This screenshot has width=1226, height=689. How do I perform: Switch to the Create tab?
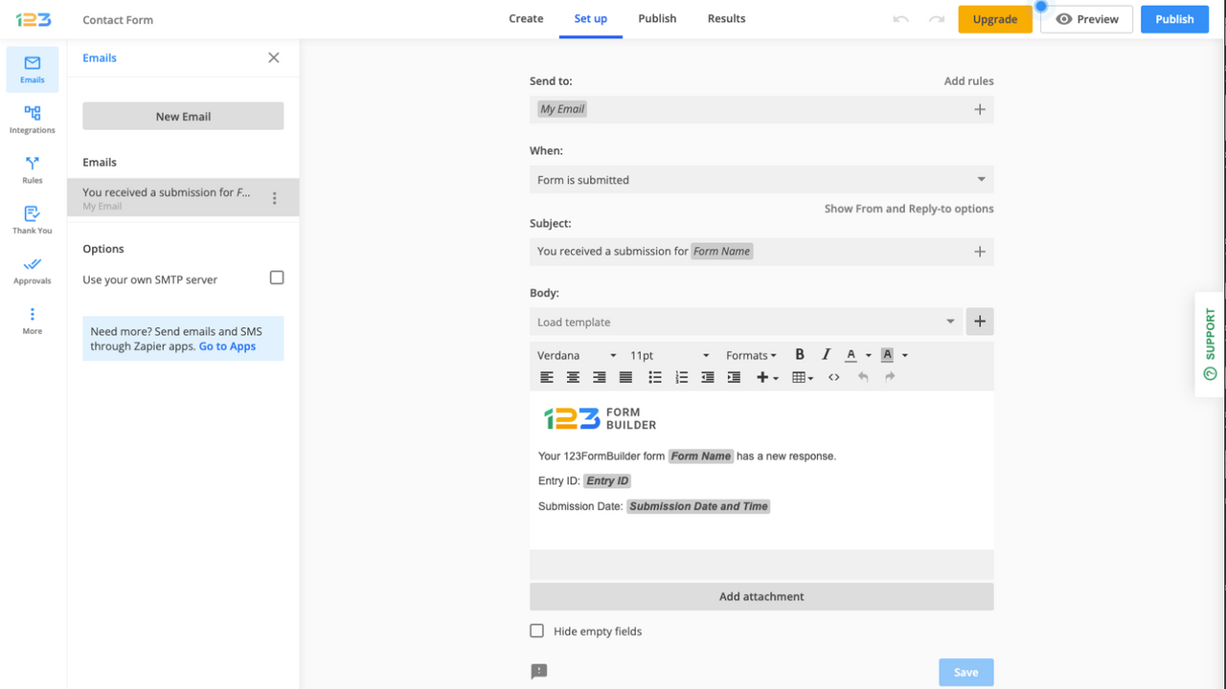(526, 18)
